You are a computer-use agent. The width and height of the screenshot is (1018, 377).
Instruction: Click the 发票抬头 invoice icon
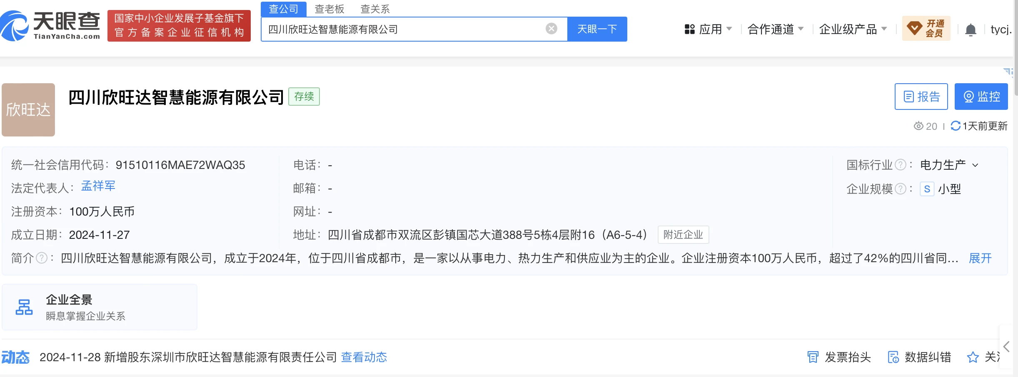813,357
